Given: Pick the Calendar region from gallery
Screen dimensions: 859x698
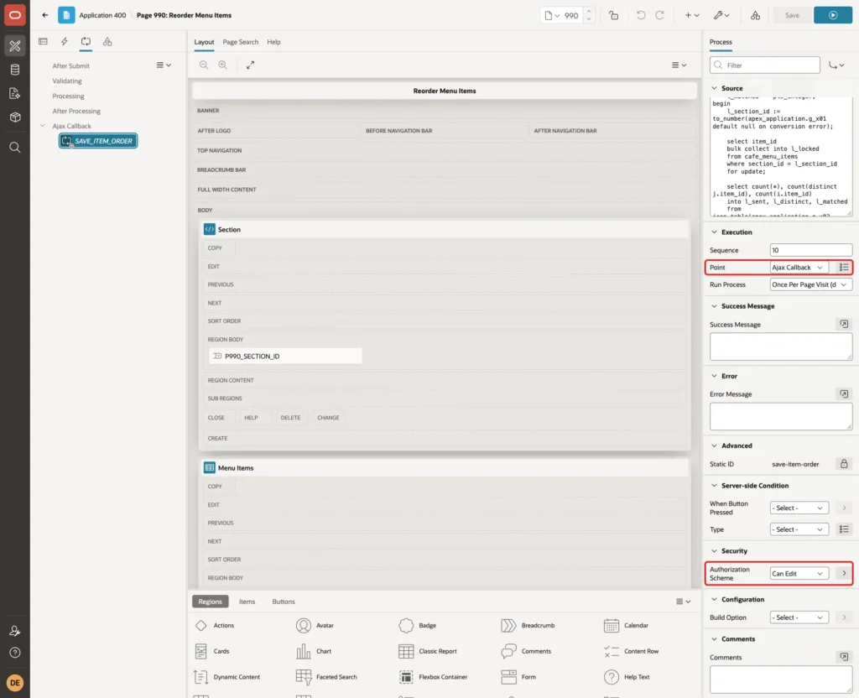Looking at the screenshot, I should coord(626,625).
